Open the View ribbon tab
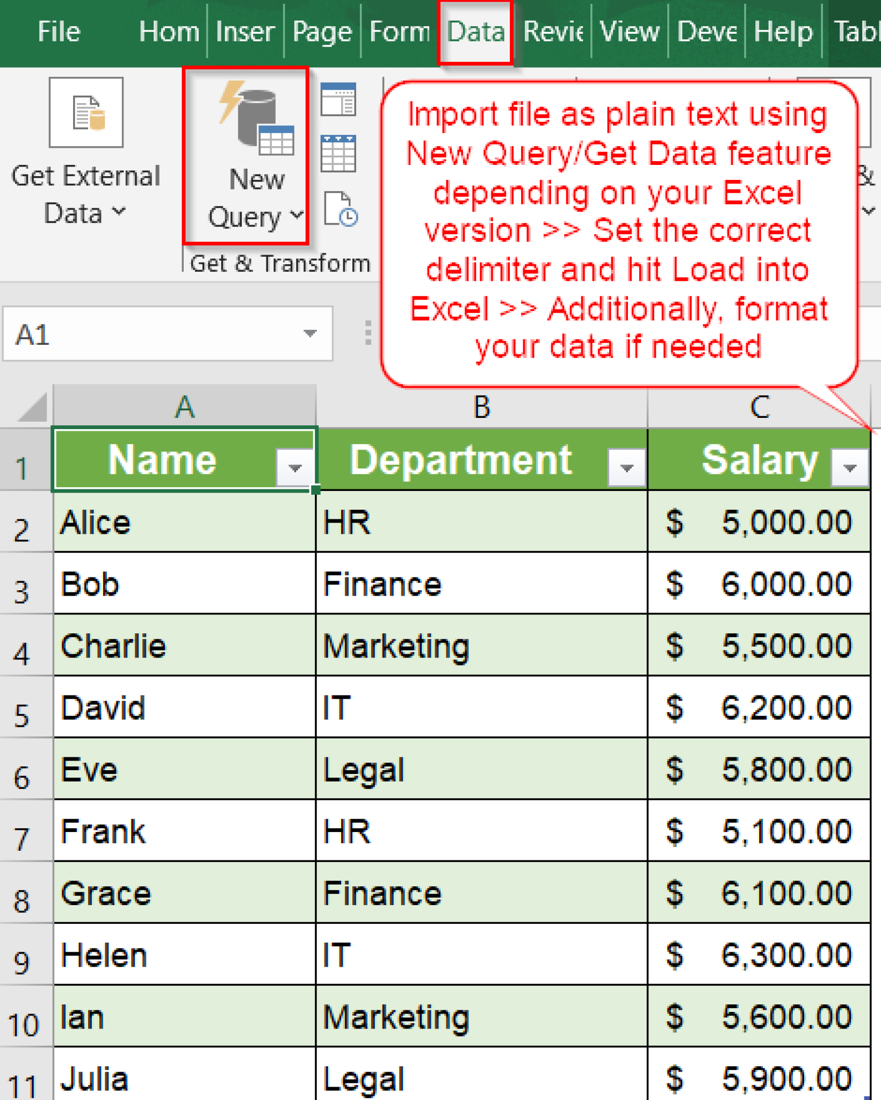Viewport: 881px width, 1100px height. pos(629,31)
